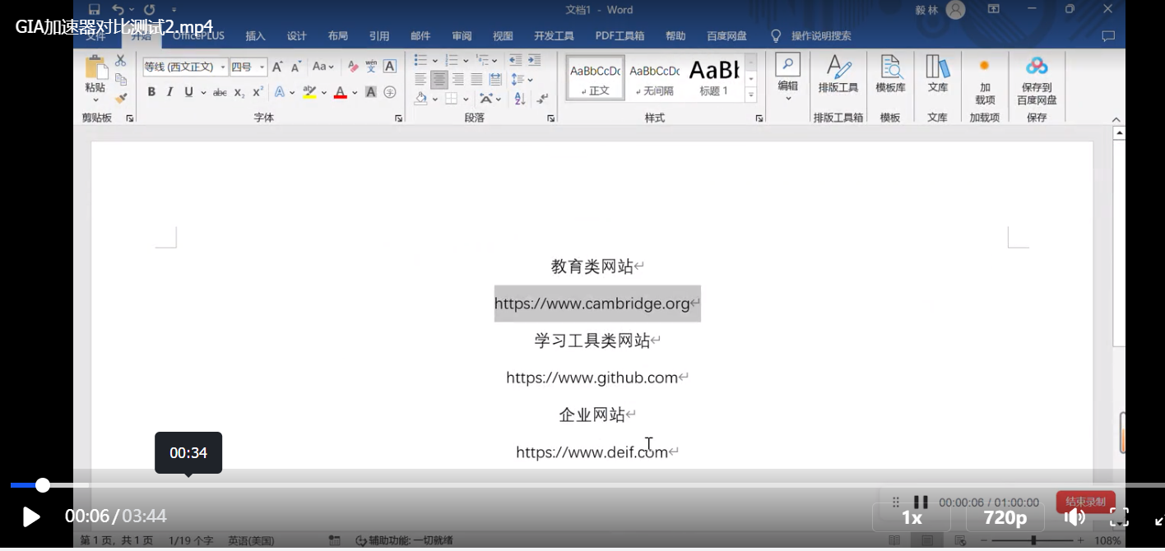The width and height of the screenshot is (1165, 551).
Task: Paste clipboard contents with 粘贴
Action: point(95,78)
